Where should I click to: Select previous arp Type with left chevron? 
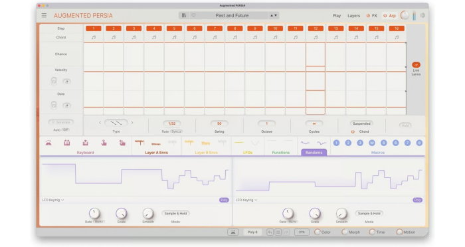100,122
